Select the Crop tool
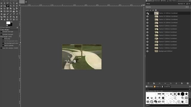The height and width of the screenshot is (107, 191). pos(4,9)
